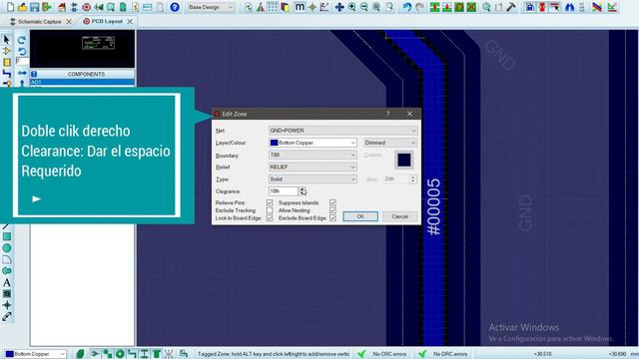639x359 pixels.
Task: Toggle the Exclude Board Edge checkbox
Action: tap(332, 217)
